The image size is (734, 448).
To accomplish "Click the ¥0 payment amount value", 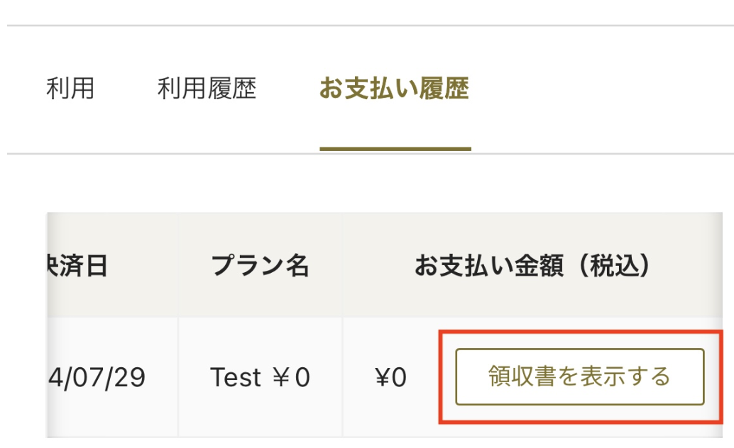I will (x=390, y=377).
